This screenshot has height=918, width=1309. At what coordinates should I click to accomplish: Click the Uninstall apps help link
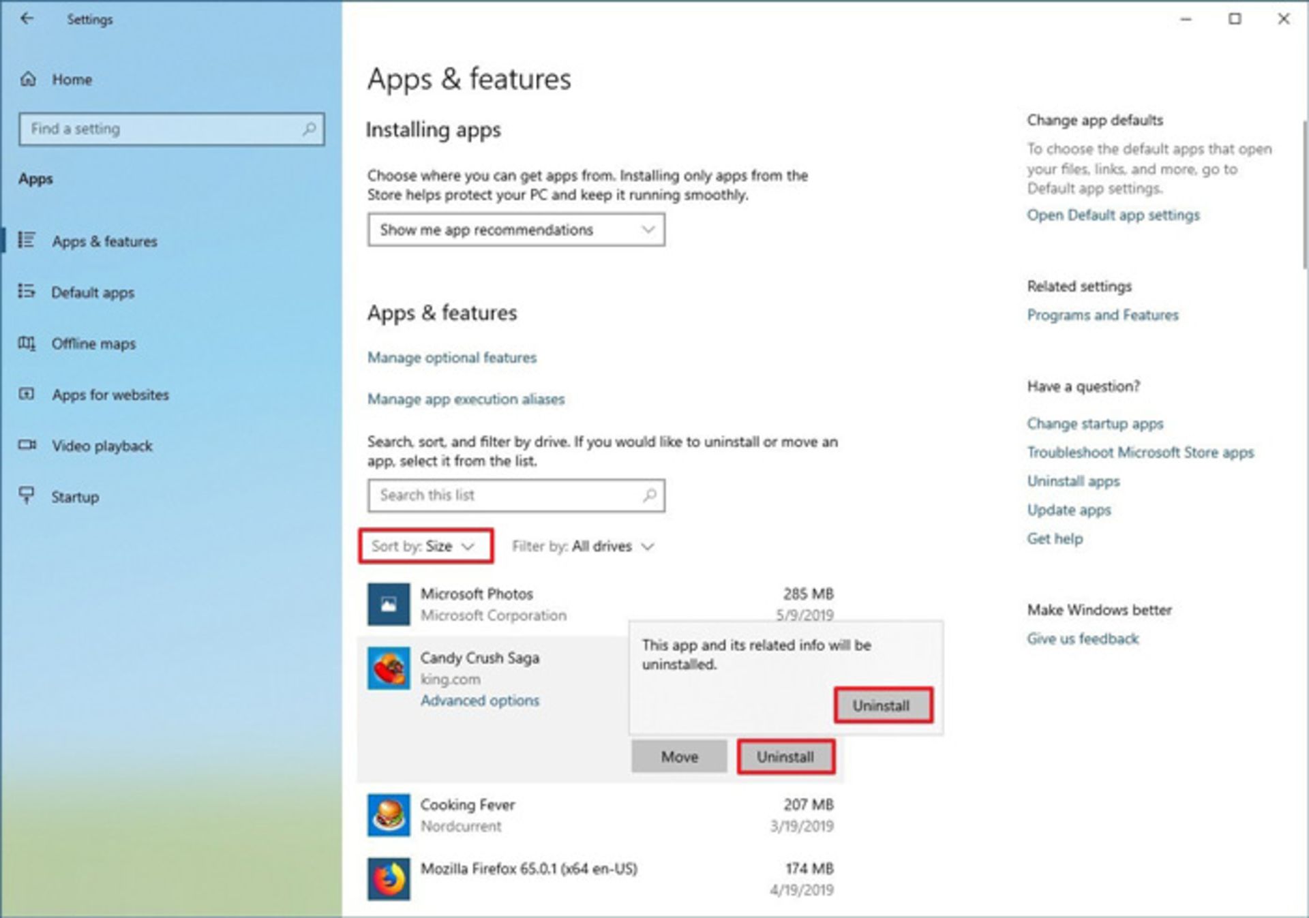pos(1073,481)
